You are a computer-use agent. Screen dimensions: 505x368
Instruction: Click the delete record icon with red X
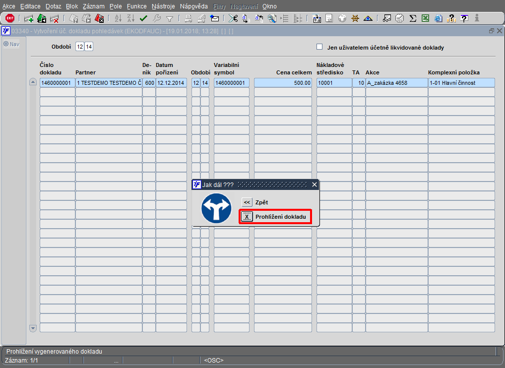click(55, 18)
